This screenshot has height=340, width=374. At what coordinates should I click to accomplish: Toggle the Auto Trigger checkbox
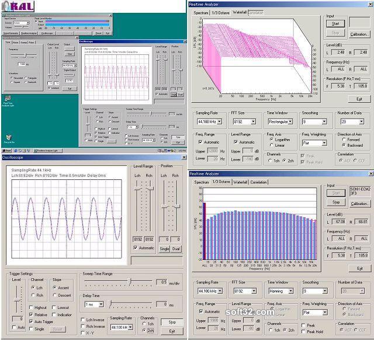pyautogui.click(x=31, y=322)
